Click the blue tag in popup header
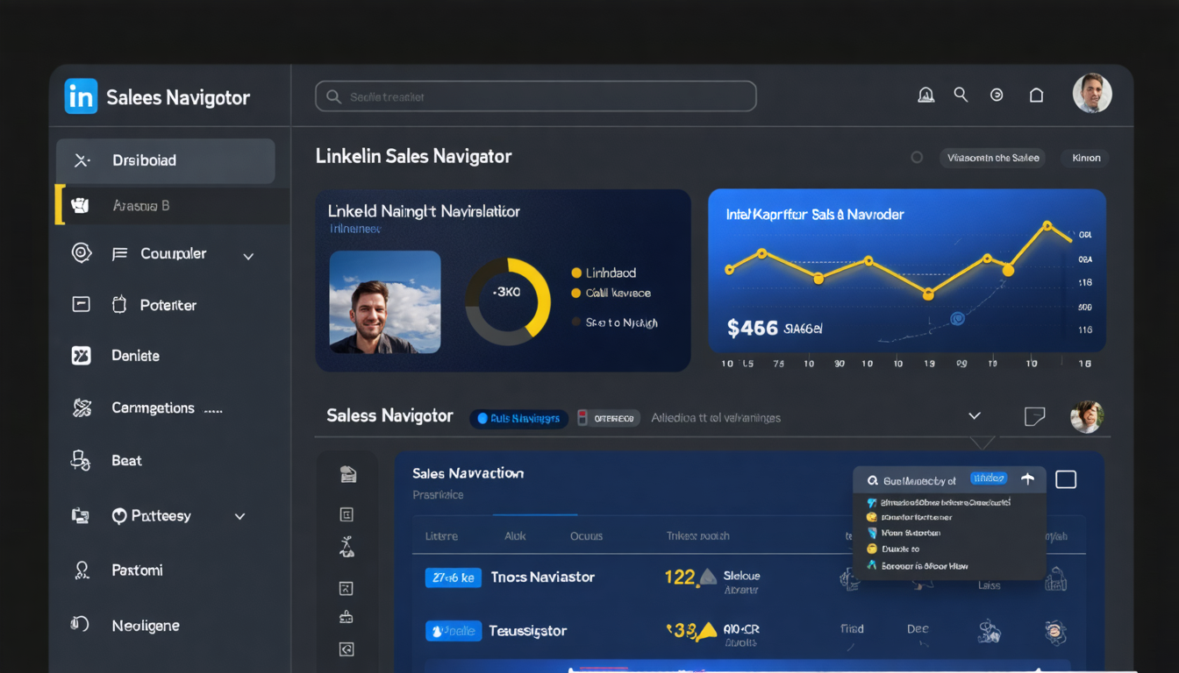1179x673 pixels. [988, 478]
